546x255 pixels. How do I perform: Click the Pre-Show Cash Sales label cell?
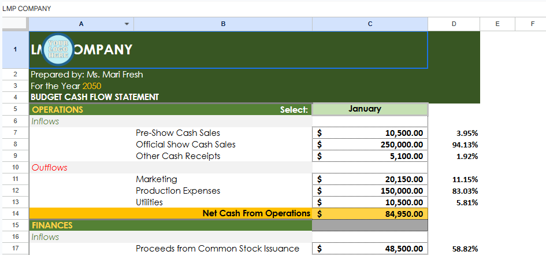pos(178,133)
